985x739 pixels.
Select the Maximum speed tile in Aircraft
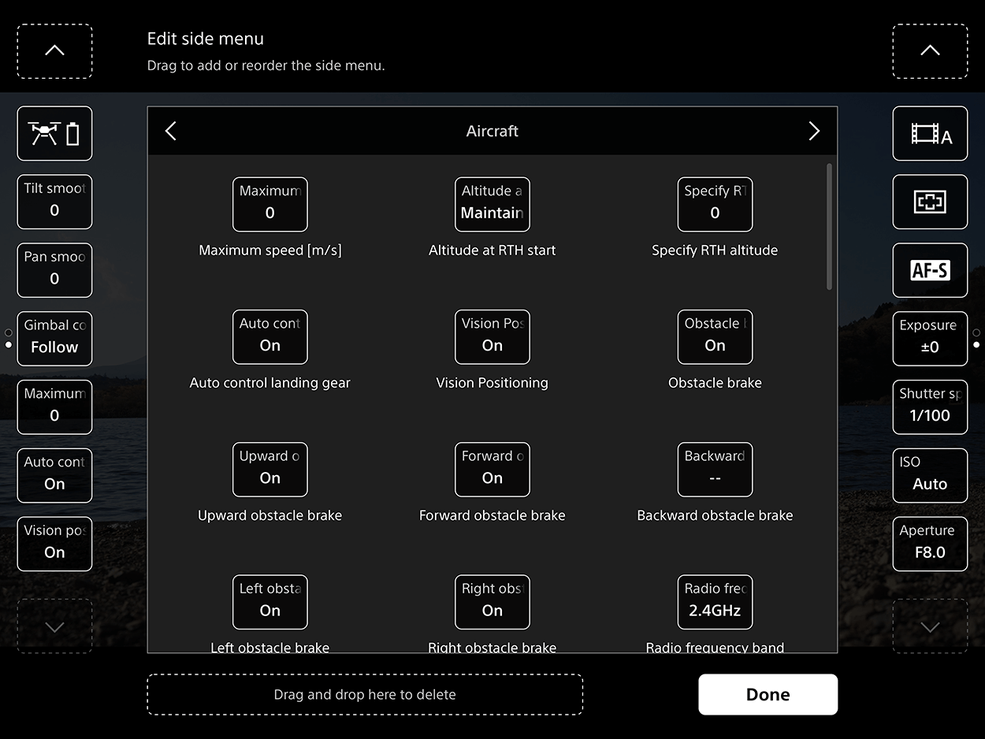tap(269, 204)
